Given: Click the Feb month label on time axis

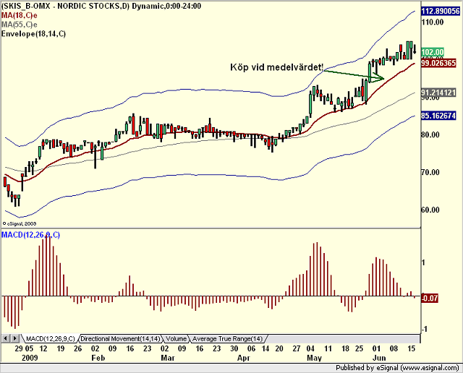Looking at the screenshot, I should point(98,358).
